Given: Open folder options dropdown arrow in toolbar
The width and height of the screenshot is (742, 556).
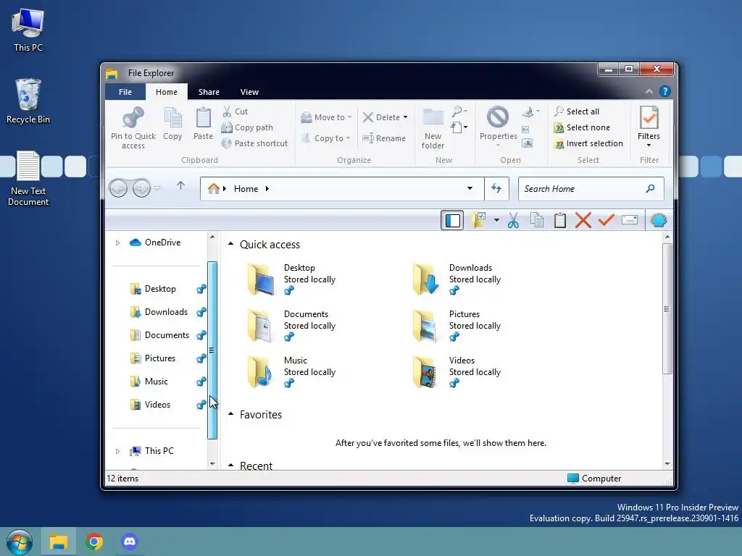Looking at the screenshot, I should coord(496,220).
